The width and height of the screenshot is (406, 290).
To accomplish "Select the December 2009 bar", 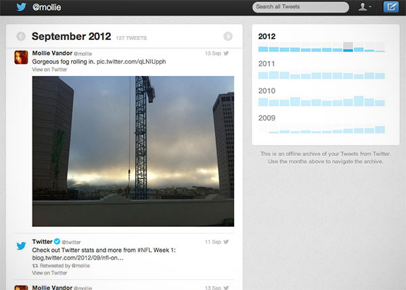I will 380,129.
